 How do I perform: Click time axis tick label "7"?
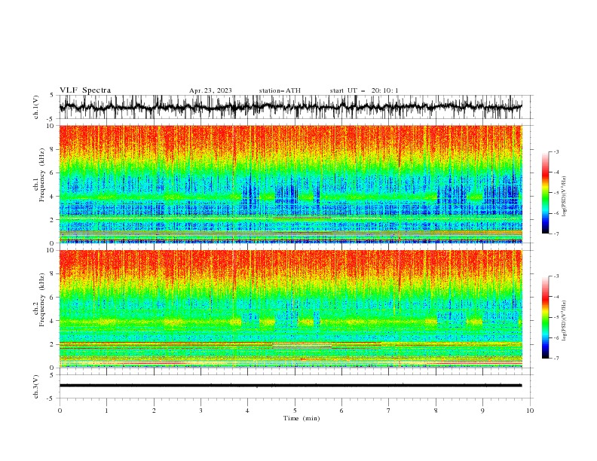pos(389,411)
